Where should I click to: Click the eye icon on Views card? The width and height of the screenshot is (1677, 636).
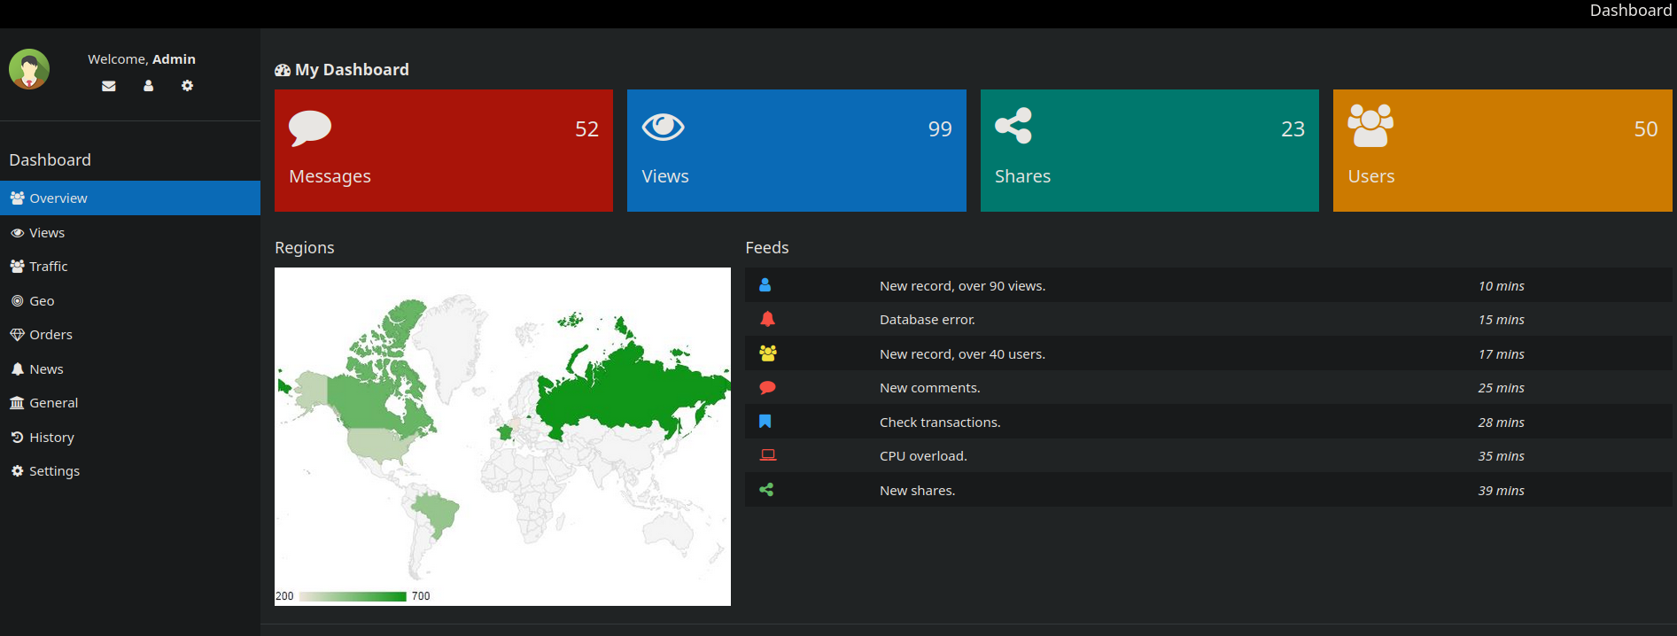click(x=663, y=128)
